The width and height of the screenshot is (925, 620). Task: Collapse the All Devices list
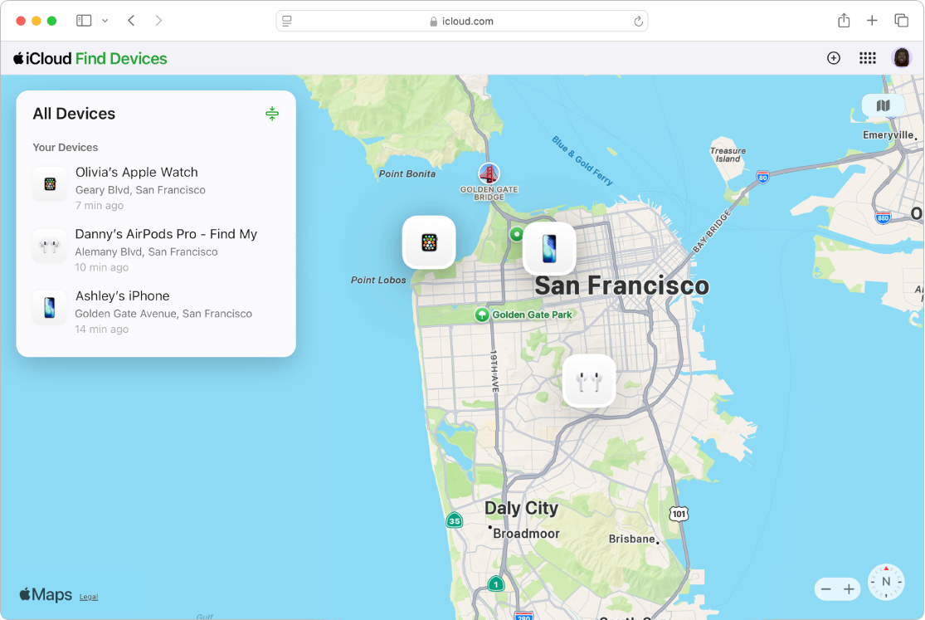pos(272,113)
